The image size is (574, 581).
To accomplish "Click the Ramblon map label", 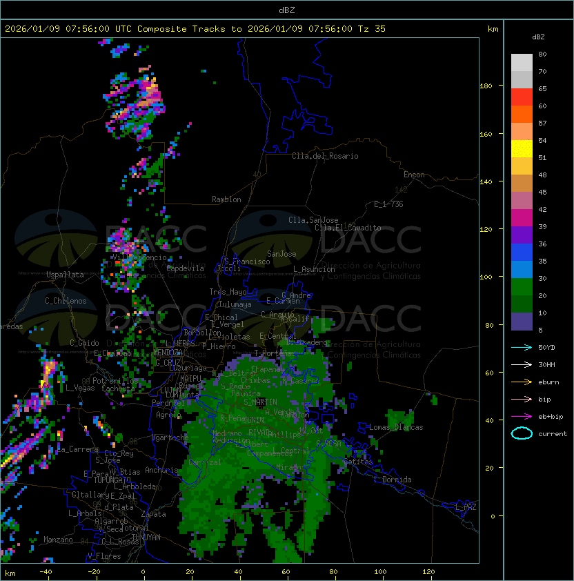I will tap(226, 199).
